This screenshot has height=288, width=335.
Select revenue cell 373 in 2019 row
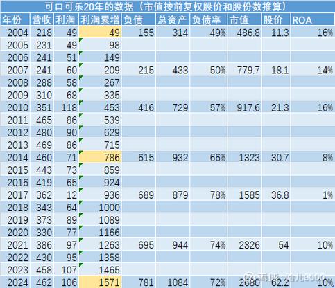pyautogui.click(x=42, y=219)
